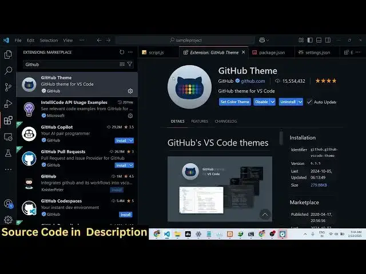This screenshot has width=366, height=274.
Task: Open the Selection menu
Action: (49, 40)
